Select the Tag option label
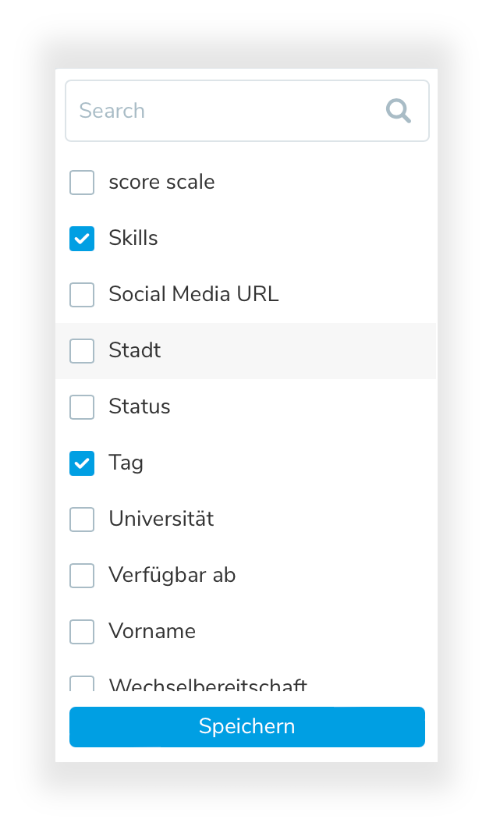This screenshot has width=493, height=830. pos(126,463)
